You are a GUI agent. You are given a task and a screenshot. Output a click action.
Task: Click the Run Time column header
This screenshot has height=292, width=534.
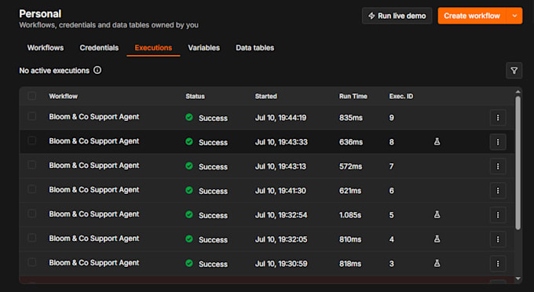pos(353,97)
